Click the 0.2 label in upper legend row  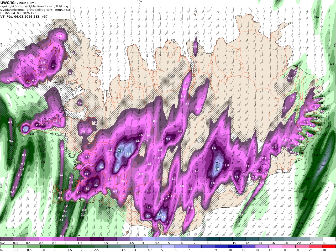point(2,243)
